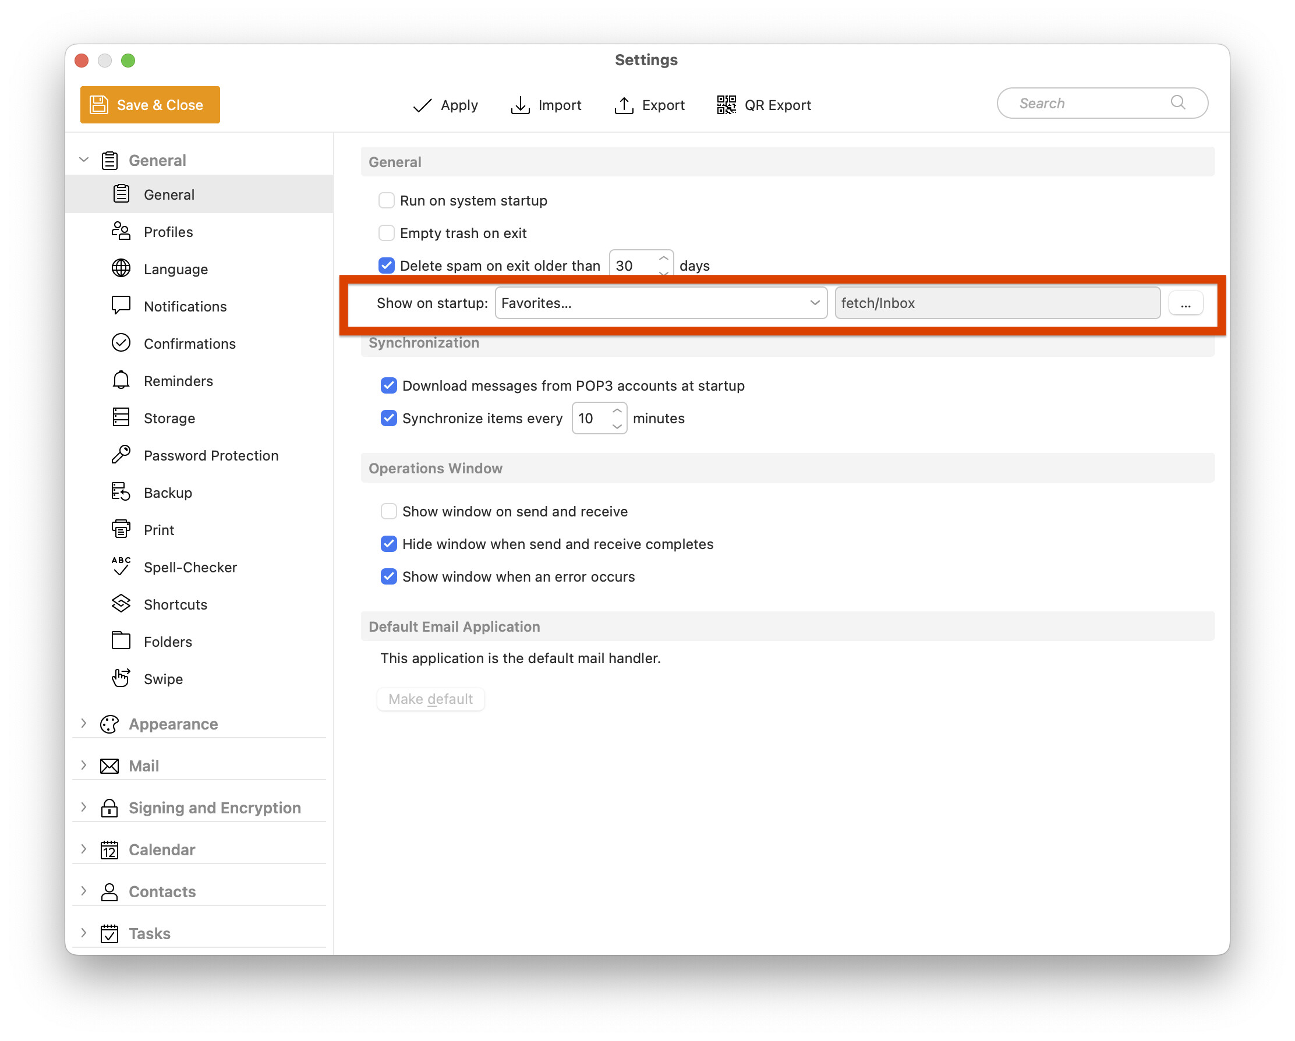Click the Import button label

point(560,105)
